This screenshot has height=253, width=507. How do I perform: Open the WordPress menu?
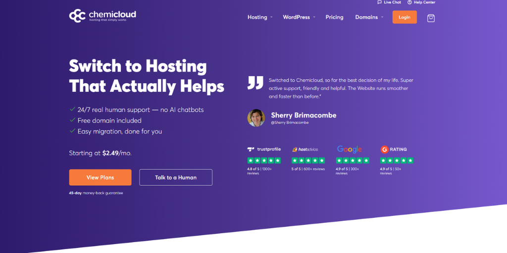click(x=296, y=17)
